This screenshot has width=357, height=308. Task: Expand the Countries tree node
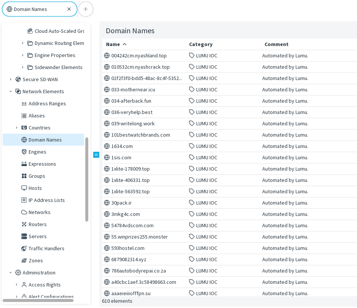(x=17, y=128)
